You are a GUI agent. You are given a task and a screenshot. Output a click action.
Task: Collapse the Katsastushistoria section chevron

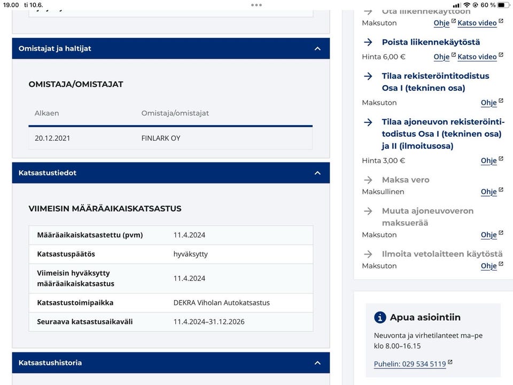point(317,363)
